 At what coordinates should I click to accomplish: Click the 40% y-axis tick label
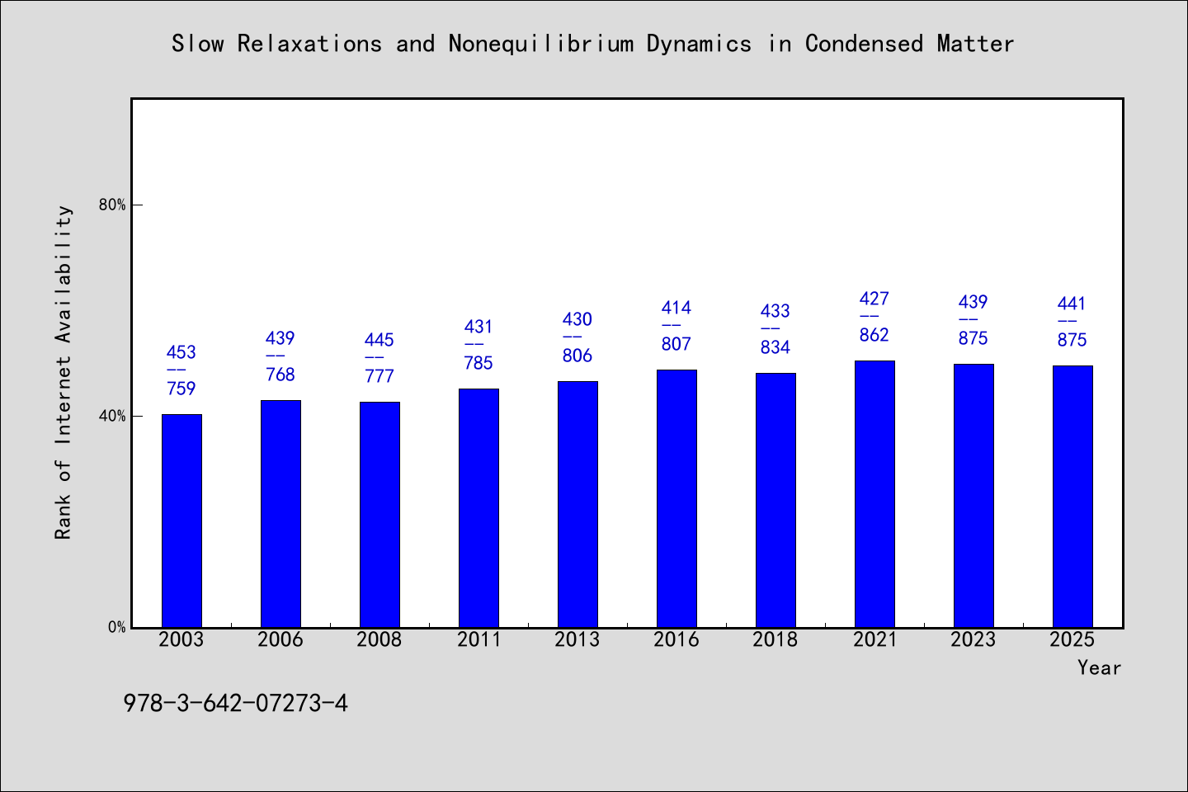click(113, 417)
